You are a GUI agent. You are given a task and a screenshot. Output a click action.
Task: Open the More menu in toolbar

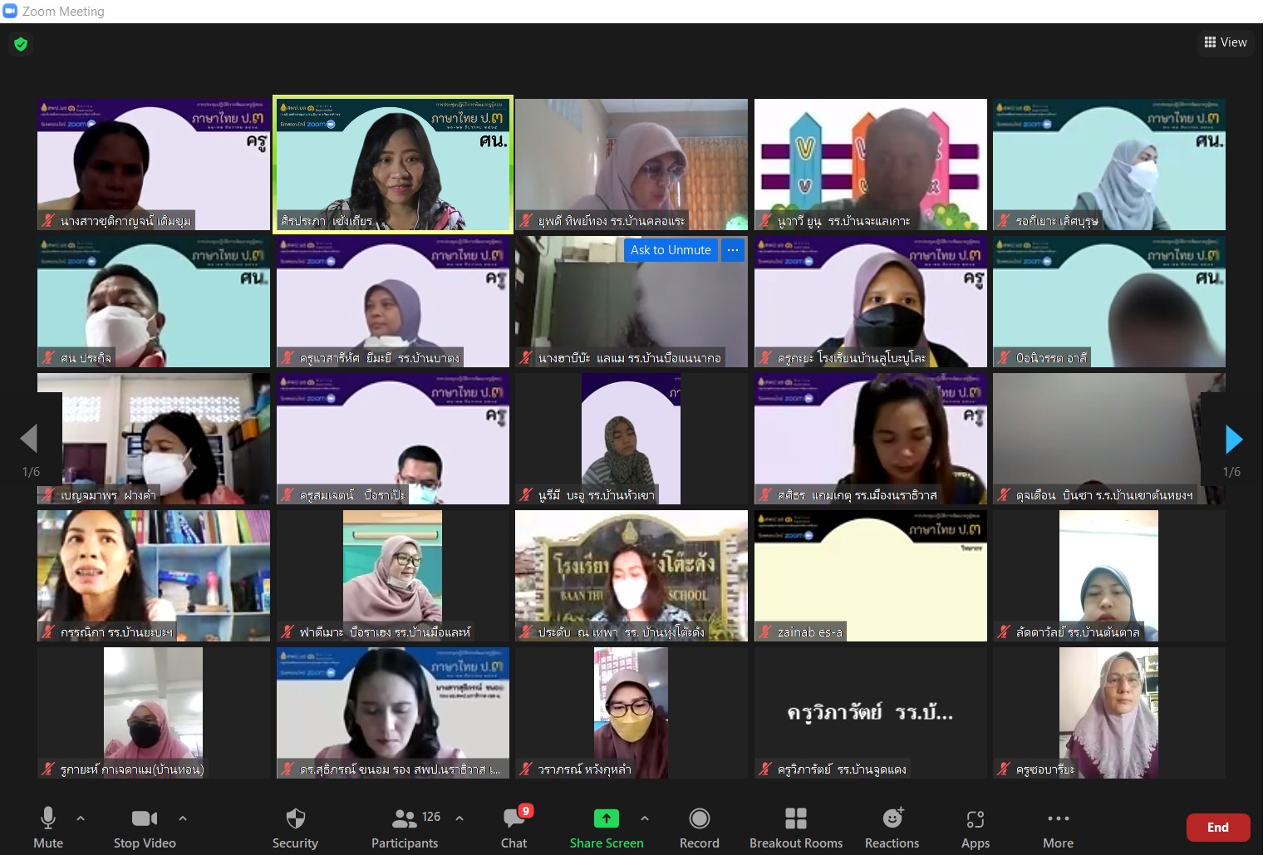pyautogui.click(x=1058, y=819)
